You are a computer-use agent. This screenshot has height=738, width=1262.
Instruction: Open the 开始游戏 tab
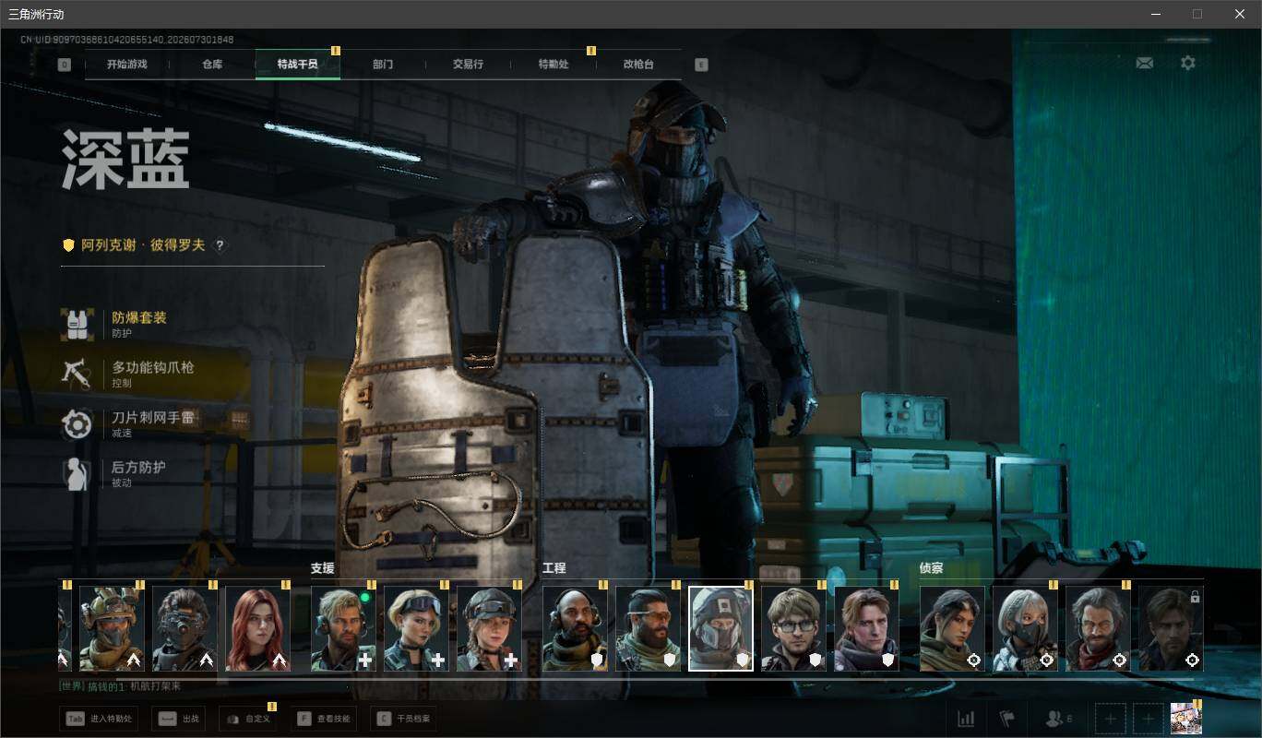point(126,65)
